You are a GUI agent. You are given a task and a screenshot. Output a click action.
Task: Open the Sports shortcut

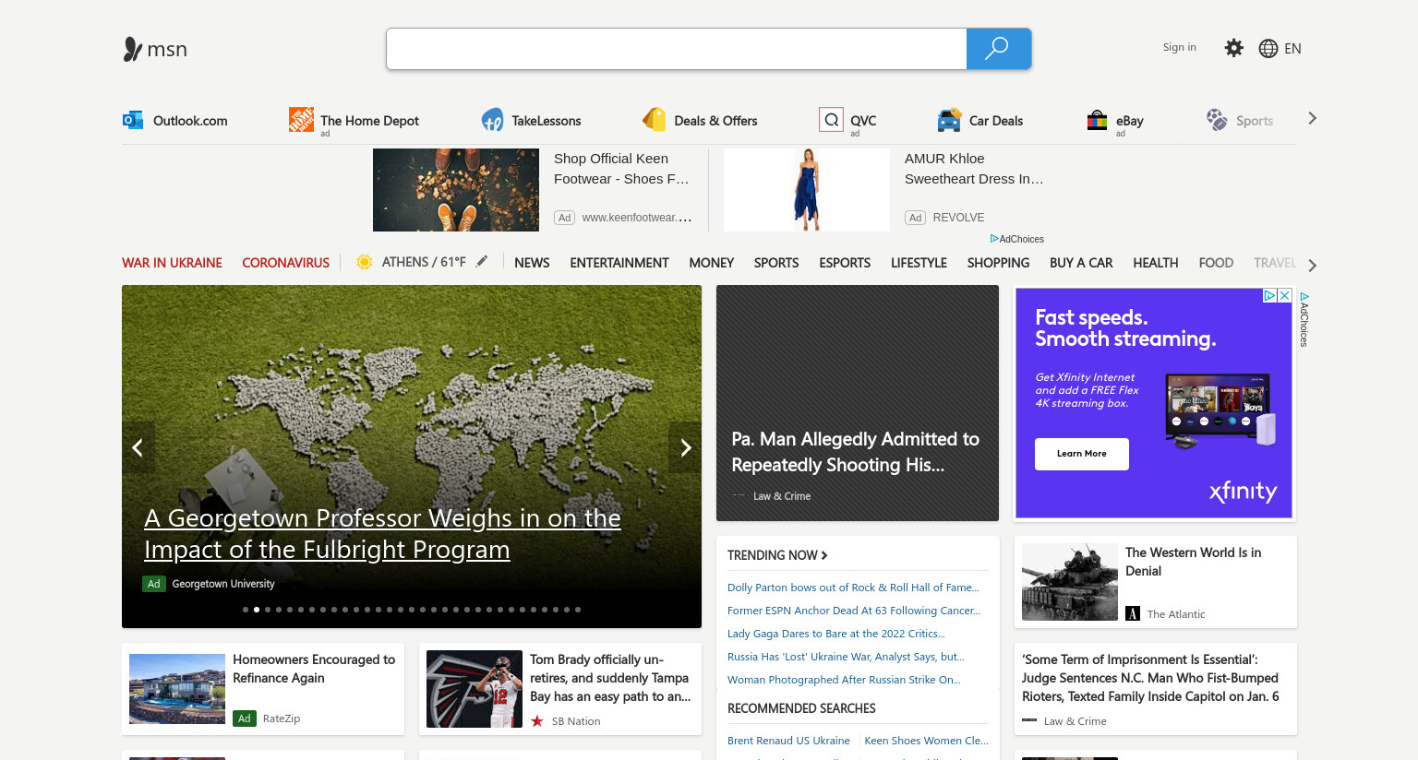click(1239, 120)
